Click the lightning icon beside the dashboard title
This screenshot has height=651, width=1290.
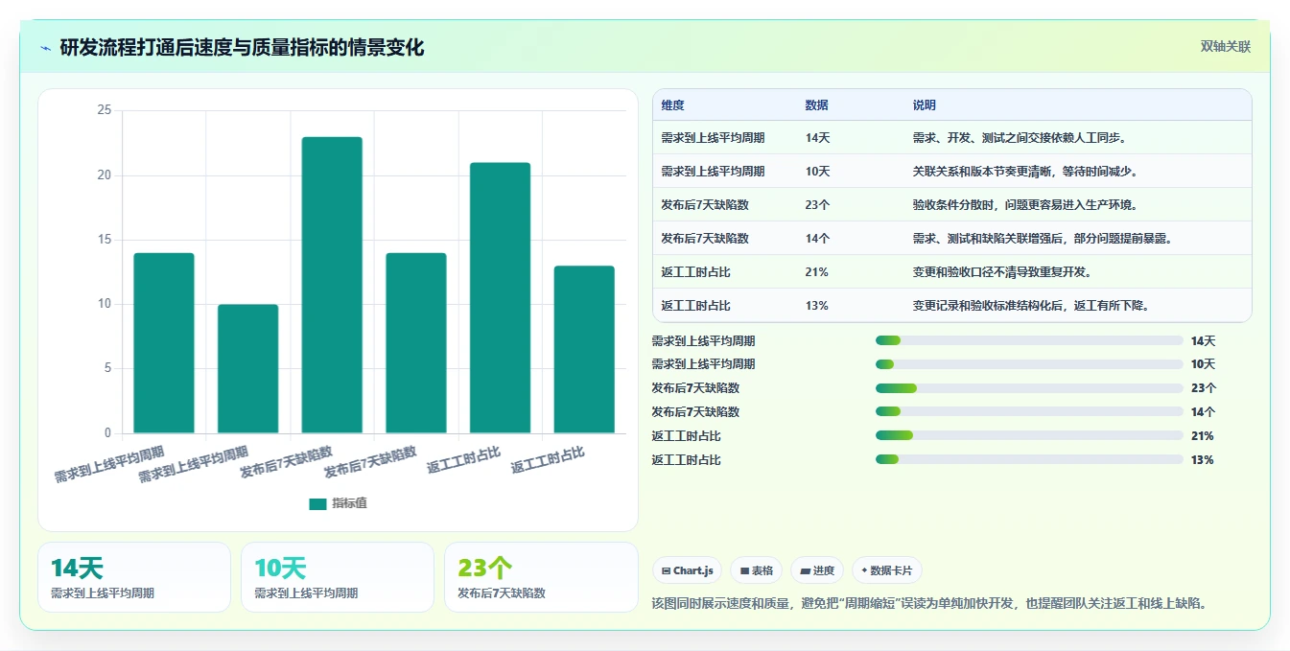(x=46, y=48)
